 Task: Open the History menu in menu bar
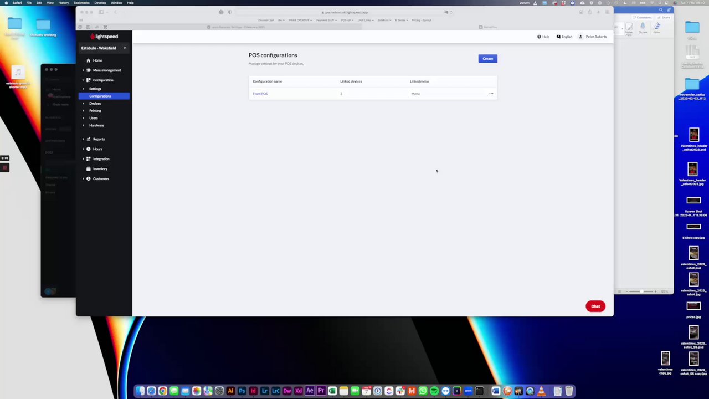(x=63, y=3)
